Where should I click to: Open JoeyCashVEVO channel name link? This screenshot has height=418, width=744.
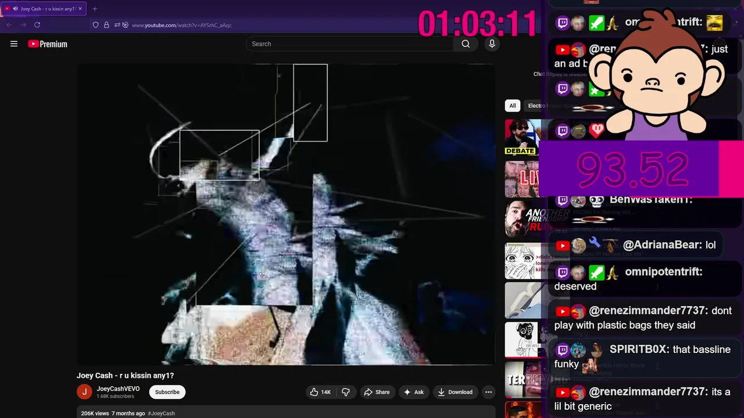click(118, 389)
